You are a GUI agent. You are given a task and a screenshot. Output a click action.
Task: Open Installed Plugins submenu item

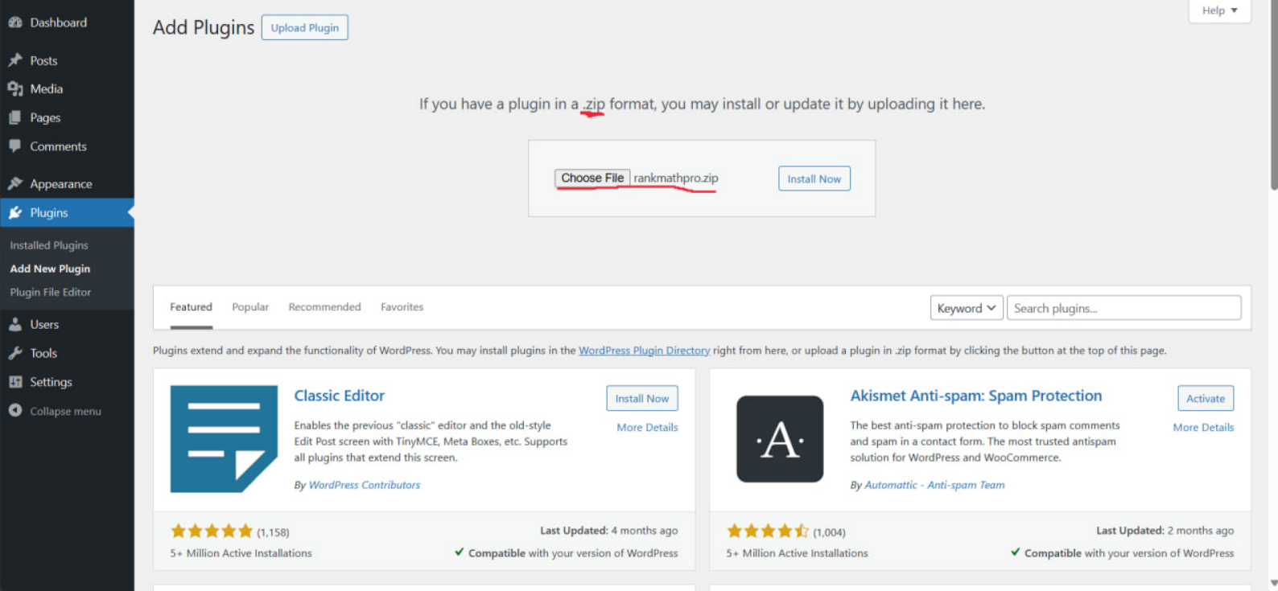tap(49, 245)
